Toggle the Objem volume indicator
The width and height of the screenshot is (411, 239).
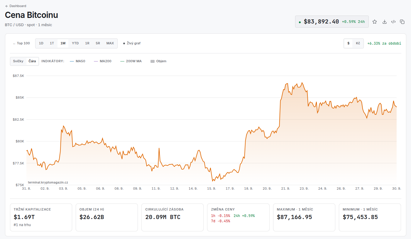click(x=158, y=61)
